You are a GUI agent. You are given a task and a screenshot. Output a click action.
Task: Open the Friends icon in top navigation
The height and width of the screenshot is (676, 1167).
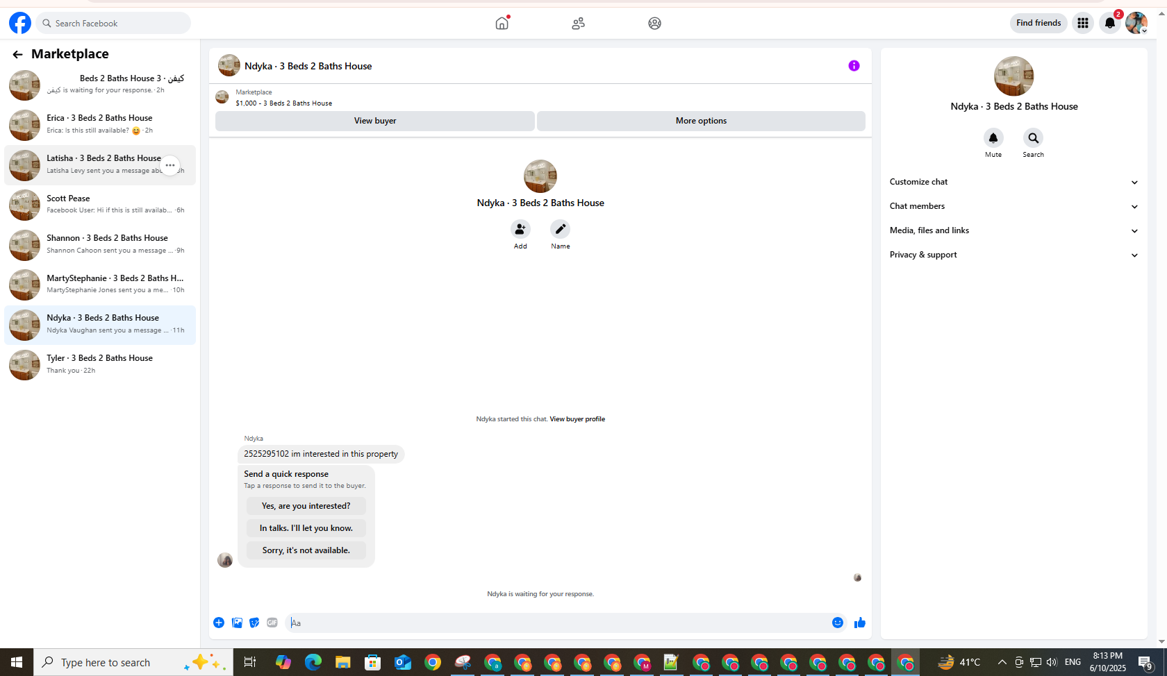579,23
